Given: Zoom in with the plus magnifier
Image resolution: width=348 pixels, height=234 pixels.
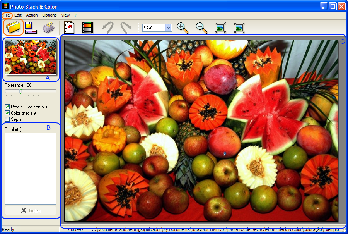Looking at the screenshot, I should (183, 28).
